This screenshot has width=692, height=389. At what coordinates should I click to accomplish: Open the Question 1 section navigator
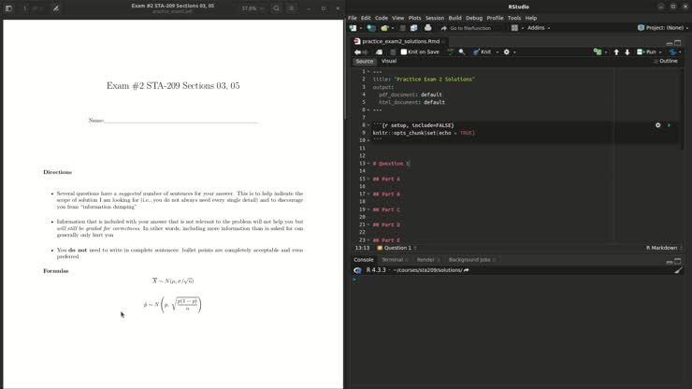tap(396, 248)
